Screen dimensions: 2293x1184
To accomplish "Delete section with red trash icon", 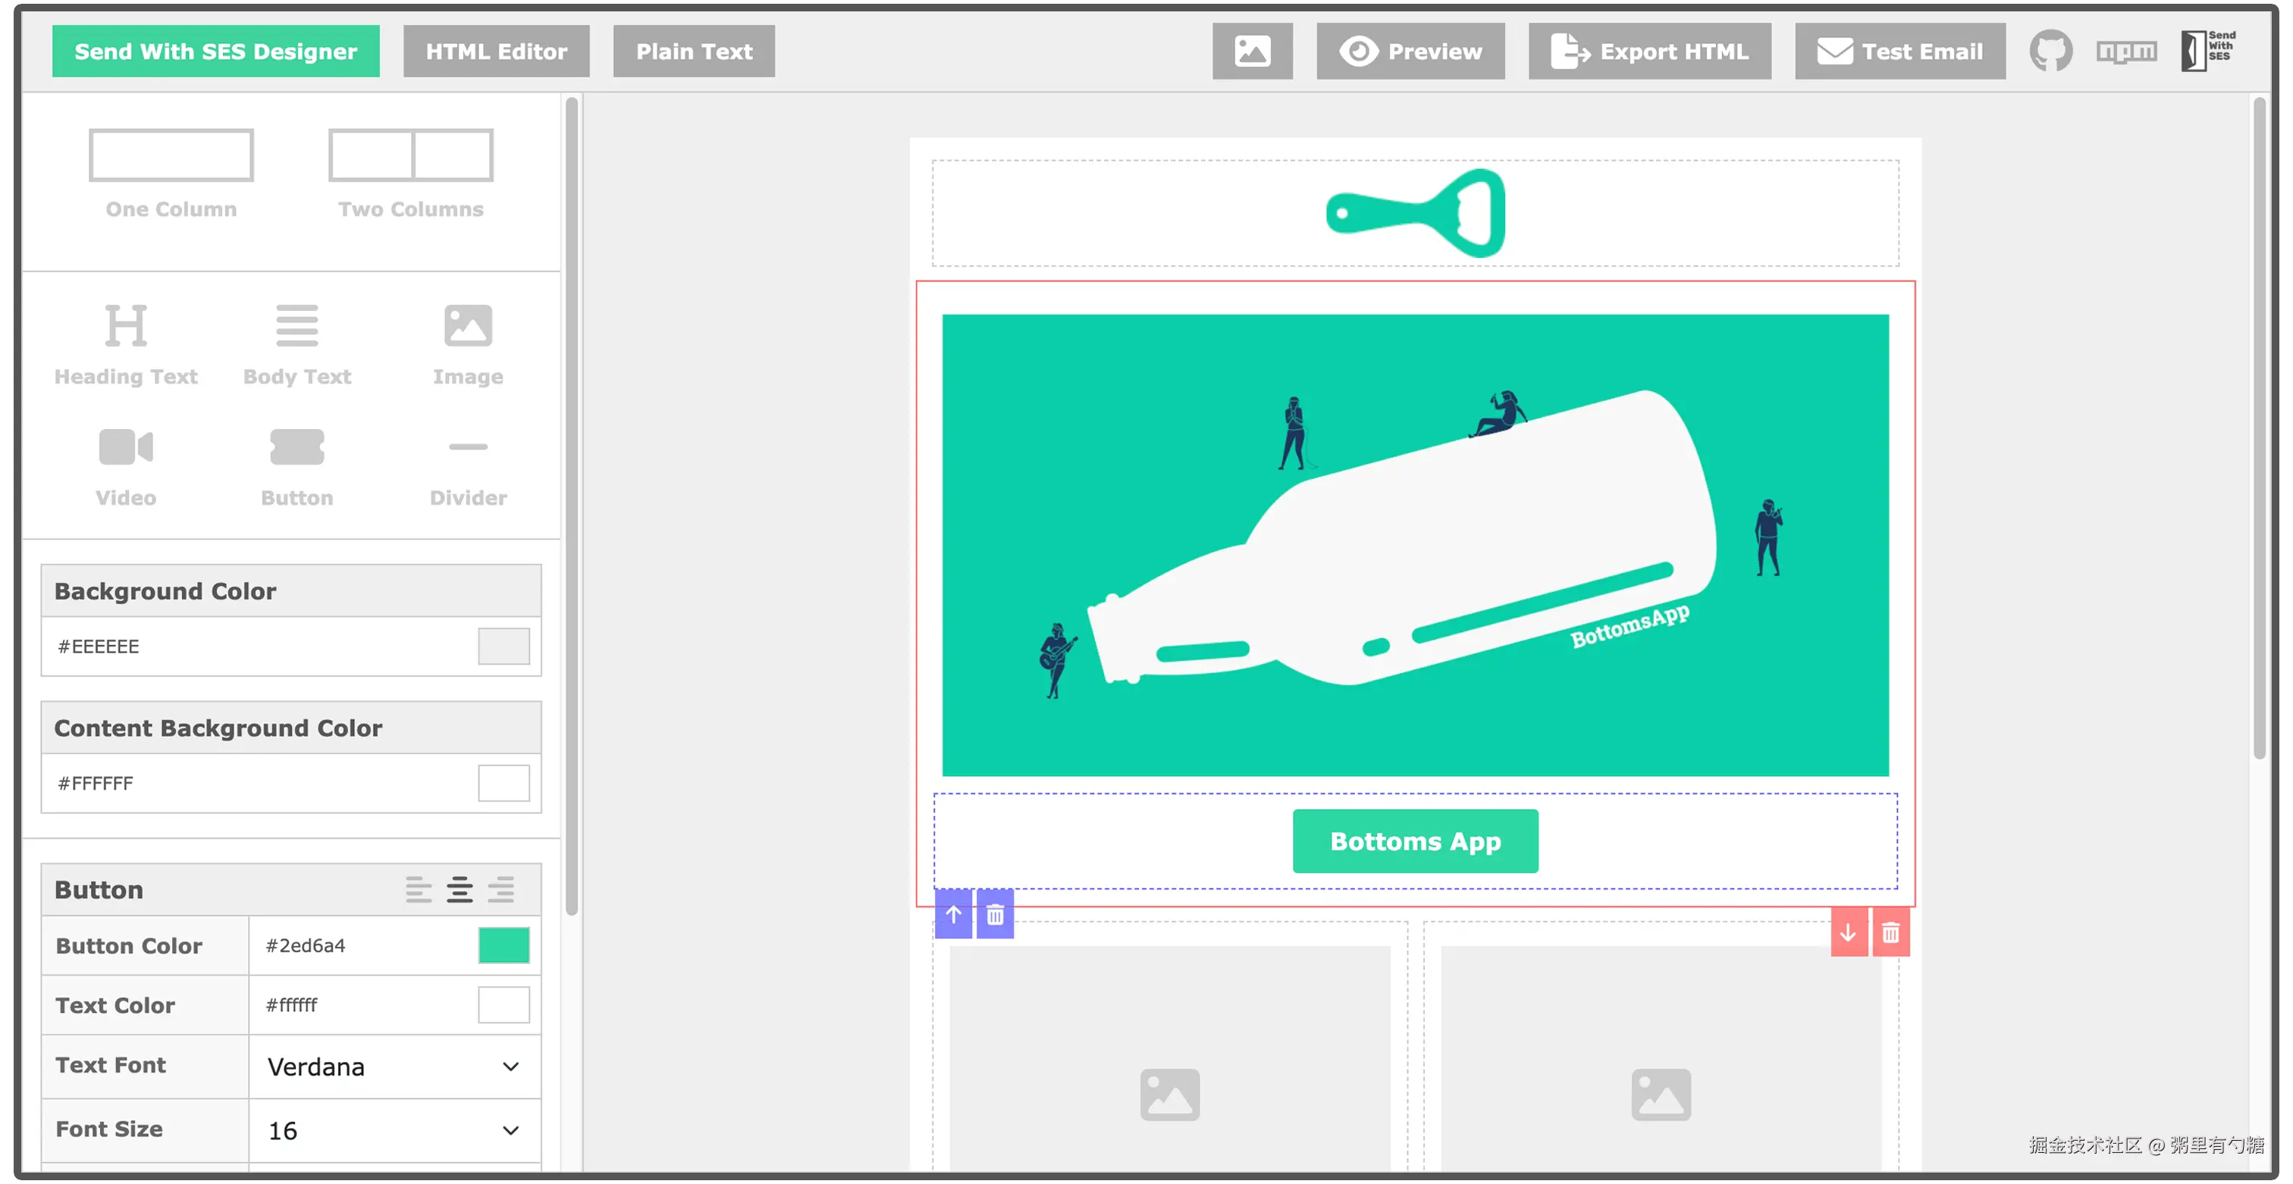I will tap(1890, 932).
